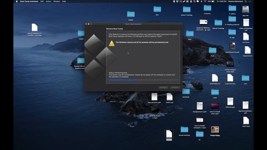Select the CEPLUS.pdf file

pyautogui.click(x=230, y=101)
